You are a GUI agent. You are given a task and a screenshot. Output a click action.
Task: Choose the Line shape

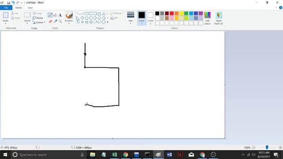point(78,14)
